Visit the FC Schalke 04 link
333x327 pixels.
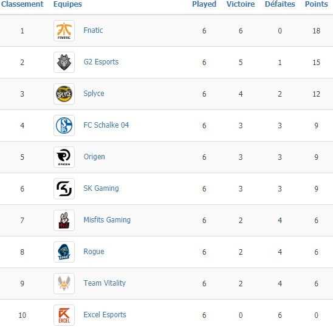click(106, 125)
